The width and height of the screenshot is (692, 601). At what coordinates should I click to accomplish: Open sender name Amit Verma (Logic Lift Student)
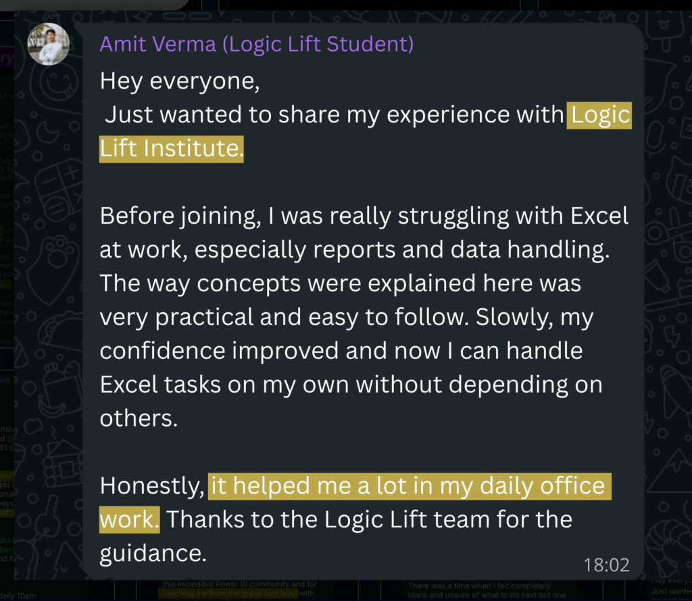256,45
